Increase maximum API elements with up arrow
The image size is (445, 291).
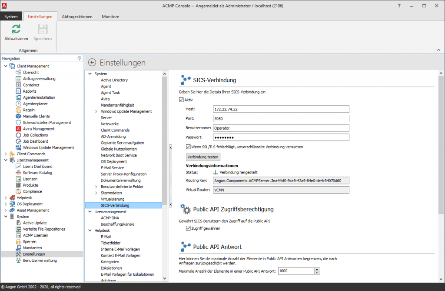(317, 269)
